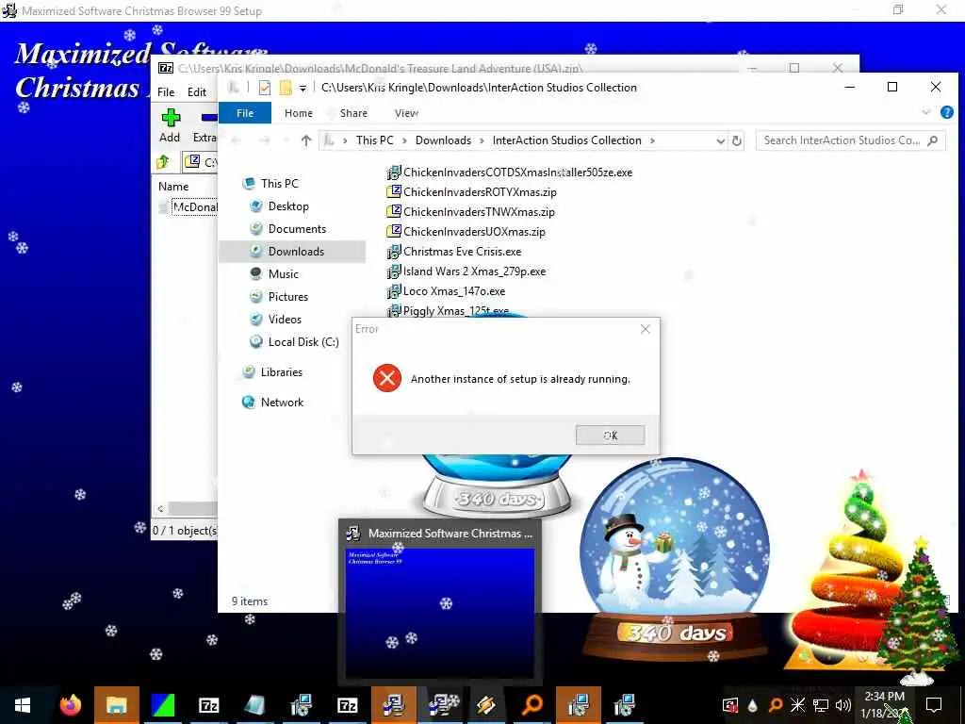Image resolution: width=965 pixels, height=724 pixels.
Task: Open Customize Quick Access Toolbar dropdown
Action: [303, 88]
